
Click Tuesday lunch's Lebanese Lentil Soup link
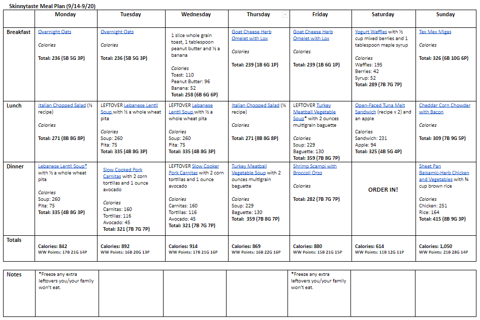(x=141, y=105)
